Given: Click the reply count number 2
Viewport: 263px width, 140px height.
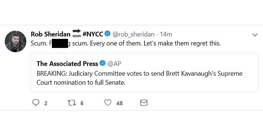Looking at the screenshot, I should [46, 103].
